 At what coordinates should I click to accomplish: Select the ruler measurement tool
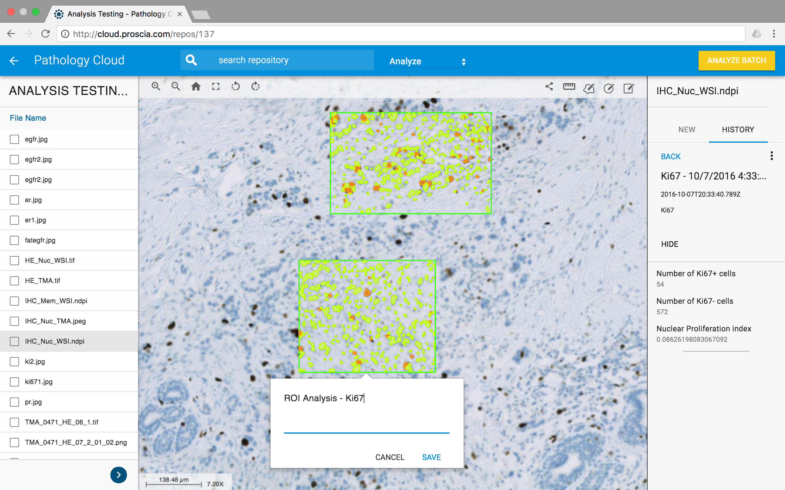[569, 87]
